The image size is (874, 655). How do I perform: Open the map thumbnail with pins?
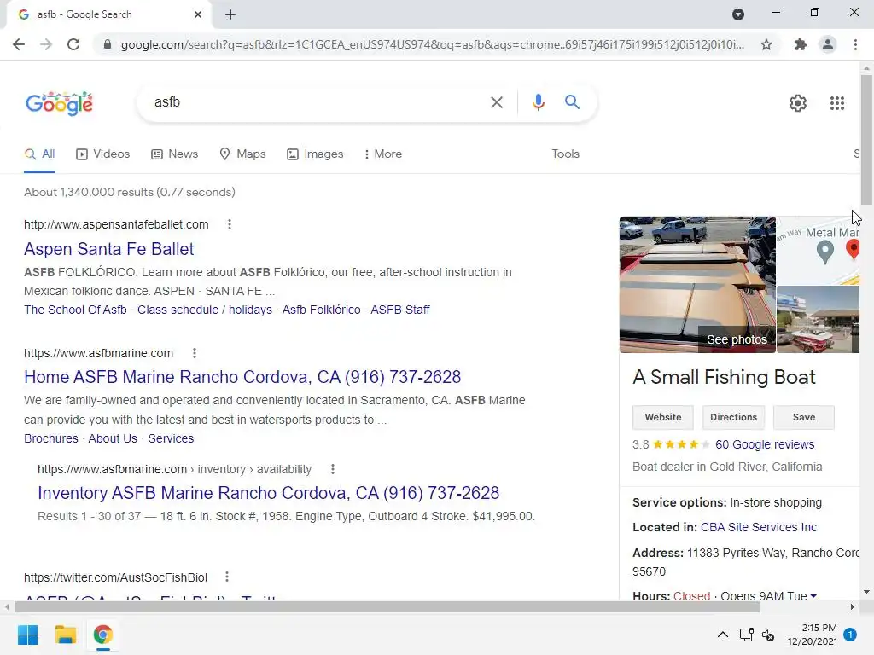coord(818,251)
